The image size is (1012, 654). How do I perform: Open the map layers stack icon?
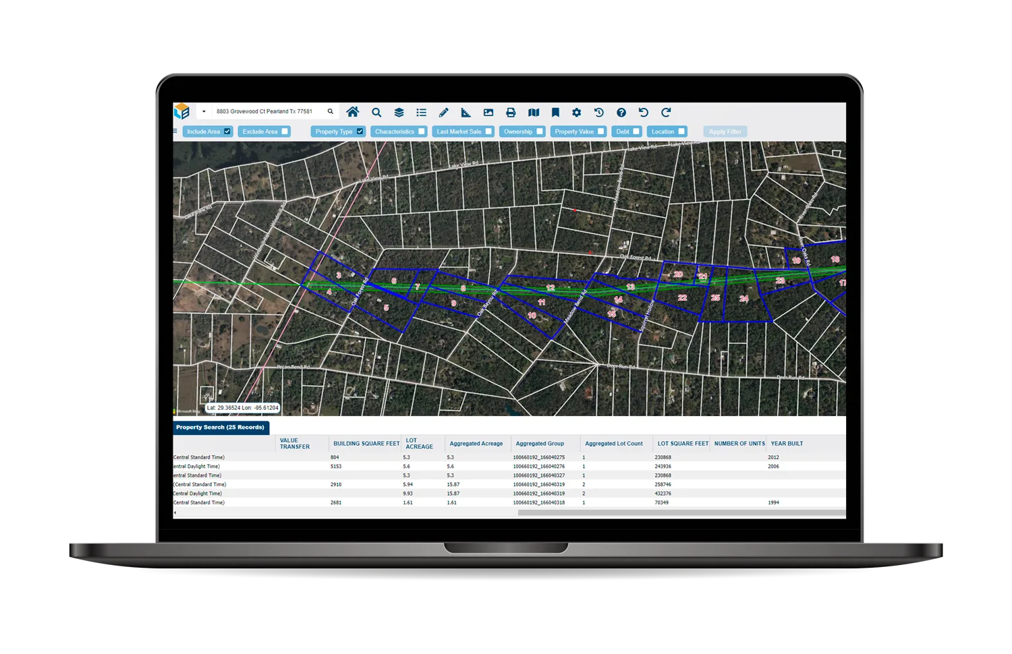point(399,113)
